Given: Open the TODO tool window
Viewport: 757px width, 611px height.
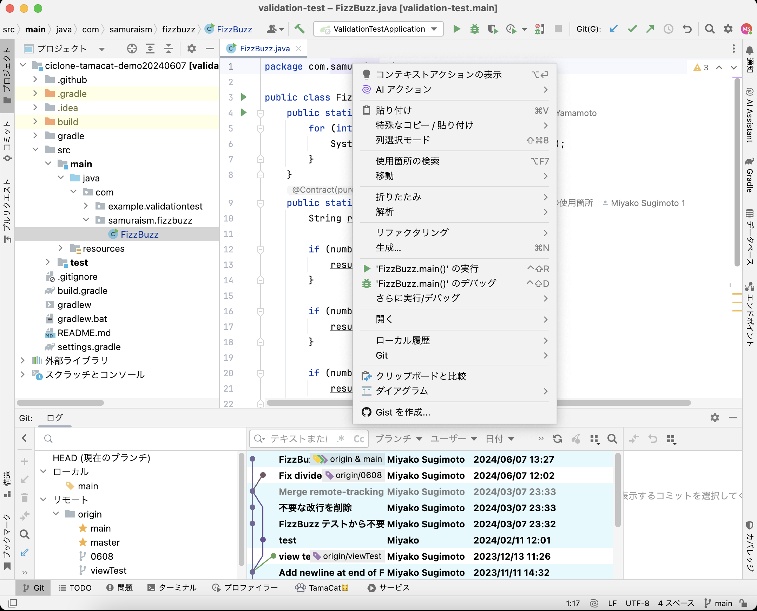Looking at the screenshot, I should 75,588.
